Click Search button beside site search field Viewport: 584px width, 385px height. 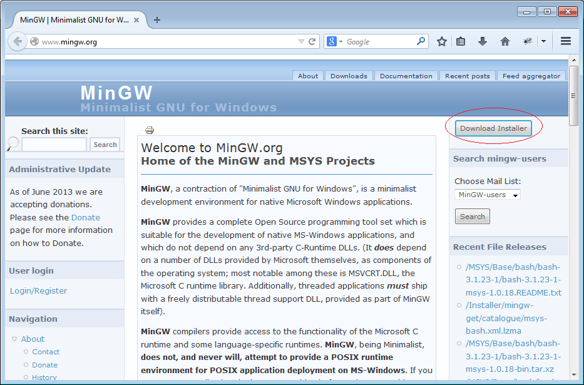point(105,145)
